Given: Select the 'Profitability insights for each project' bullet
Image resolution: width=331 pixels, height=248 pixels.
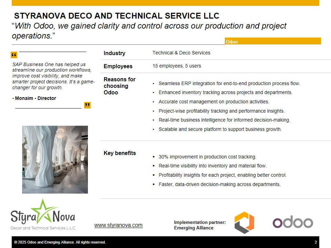Looking at the screenshot, I should pos(222,175).
